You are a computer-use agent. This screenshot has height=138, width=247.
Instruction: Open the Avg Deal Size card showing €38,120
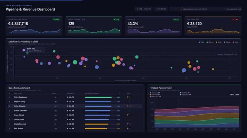(213, 26)
